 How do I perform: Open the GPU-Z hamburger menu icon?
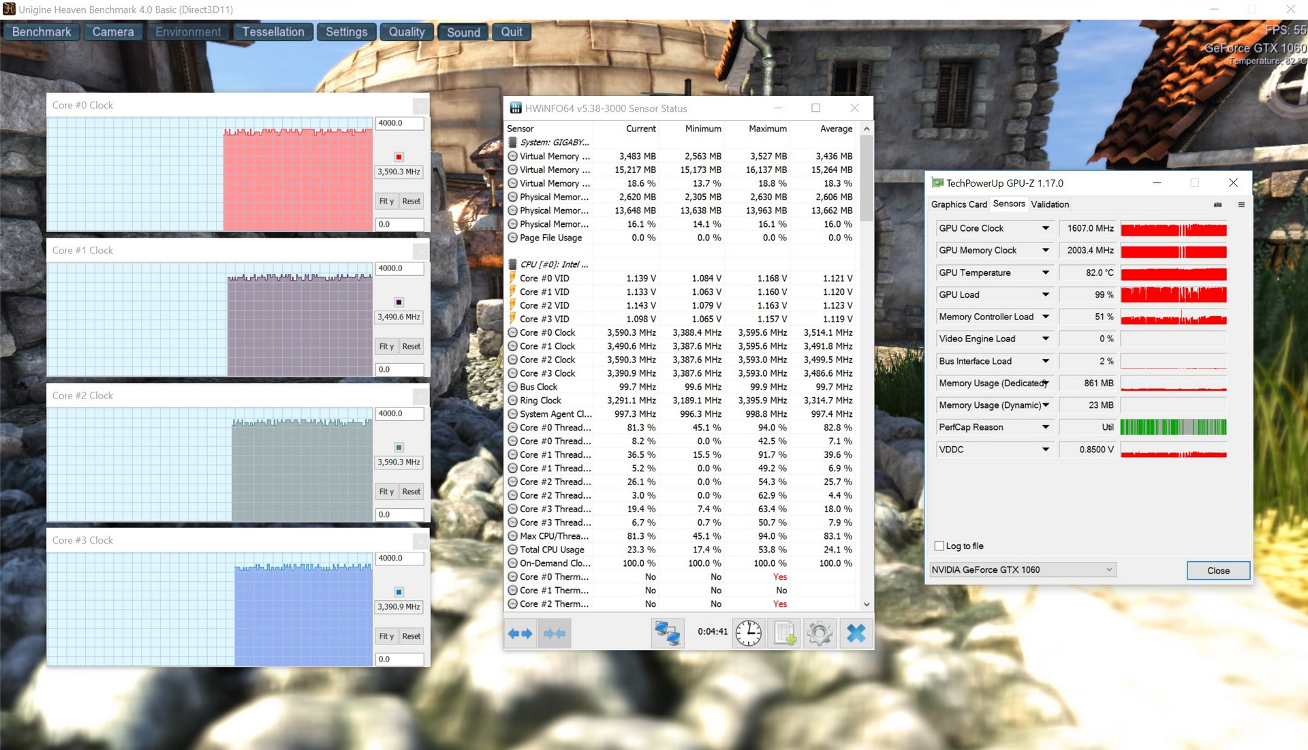tap(1241, 204)
